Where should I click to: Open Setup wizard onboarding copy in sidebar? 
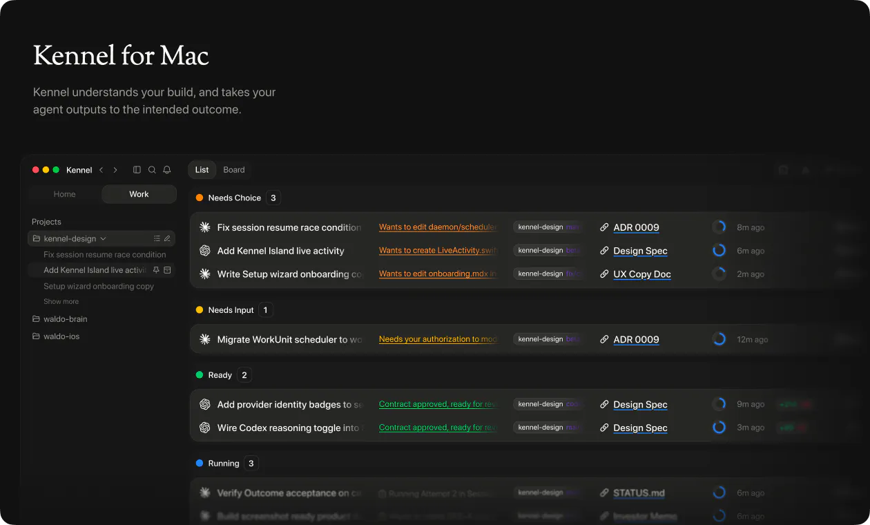(99, 286)
